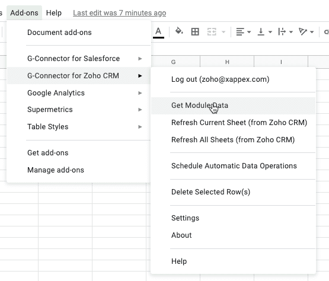Choose Delete Selected Row(s)
This screenshot has height=281, width=329.
(x=234, y=192)
